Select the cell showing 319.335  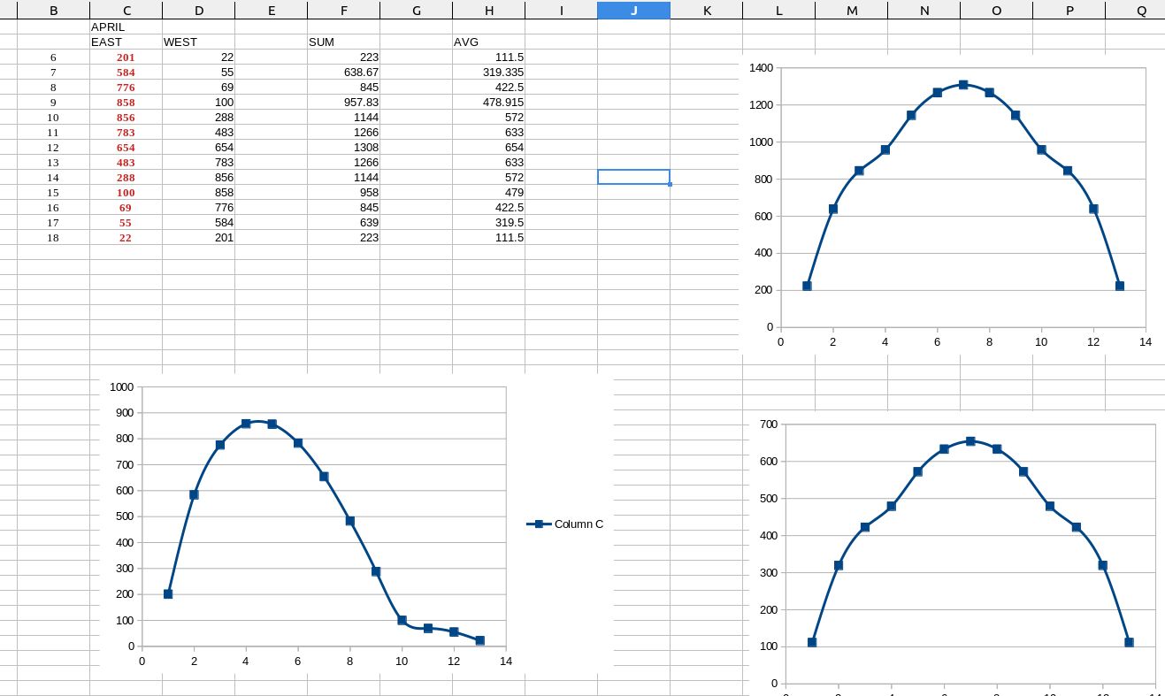pyautogui.click(x=489, y=72)
